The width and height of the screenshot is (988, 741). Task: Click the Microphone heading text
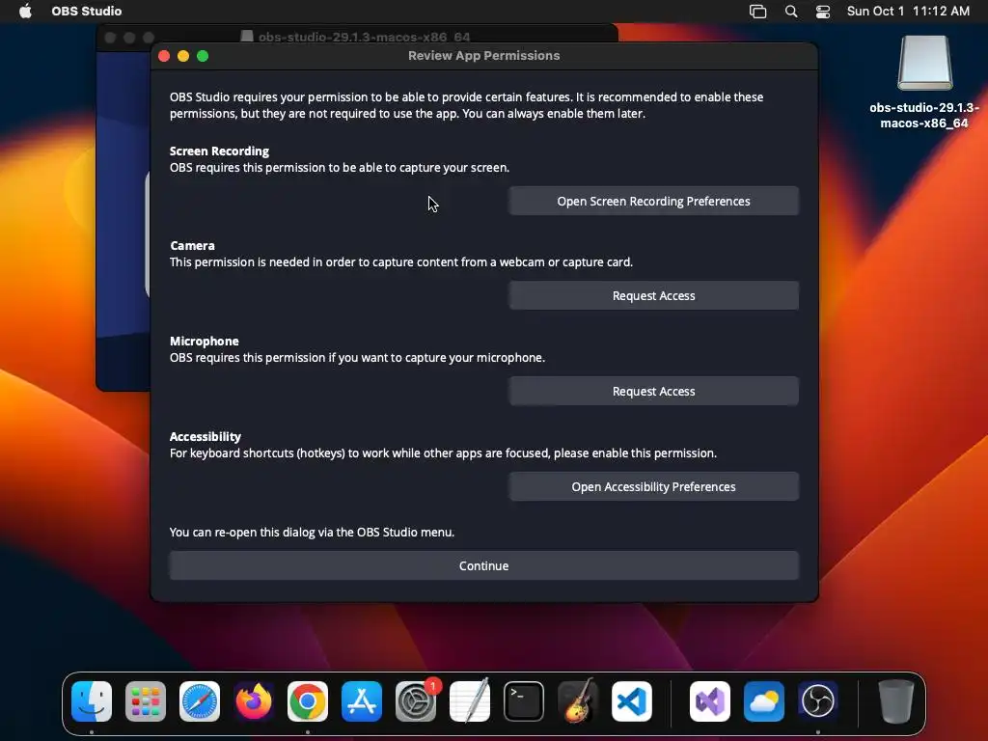click(x=205, y=341)
